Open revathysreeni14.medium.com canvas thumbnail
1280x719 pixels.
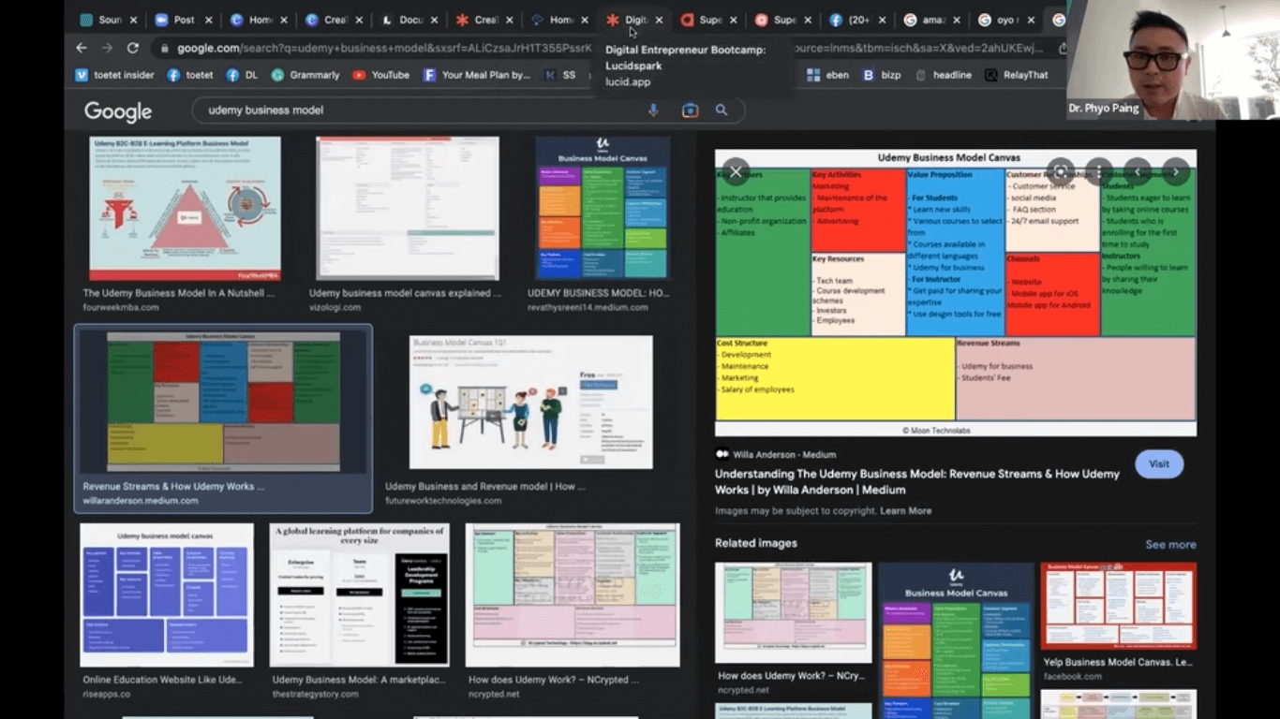(603, 209)
